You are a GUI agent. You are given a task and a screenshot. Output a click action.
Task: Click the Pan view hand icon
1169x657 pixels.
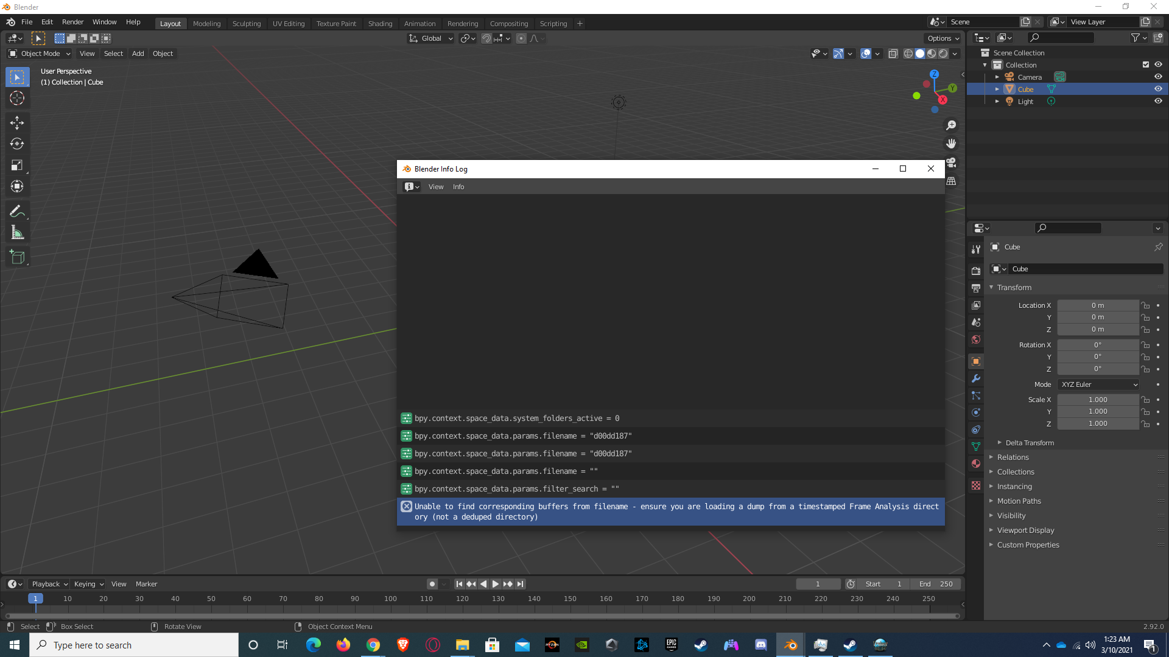tap(951, 144)
